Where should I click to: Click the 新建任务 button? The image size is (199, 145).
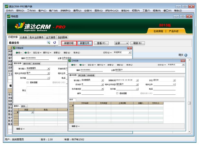click(85, 43)
